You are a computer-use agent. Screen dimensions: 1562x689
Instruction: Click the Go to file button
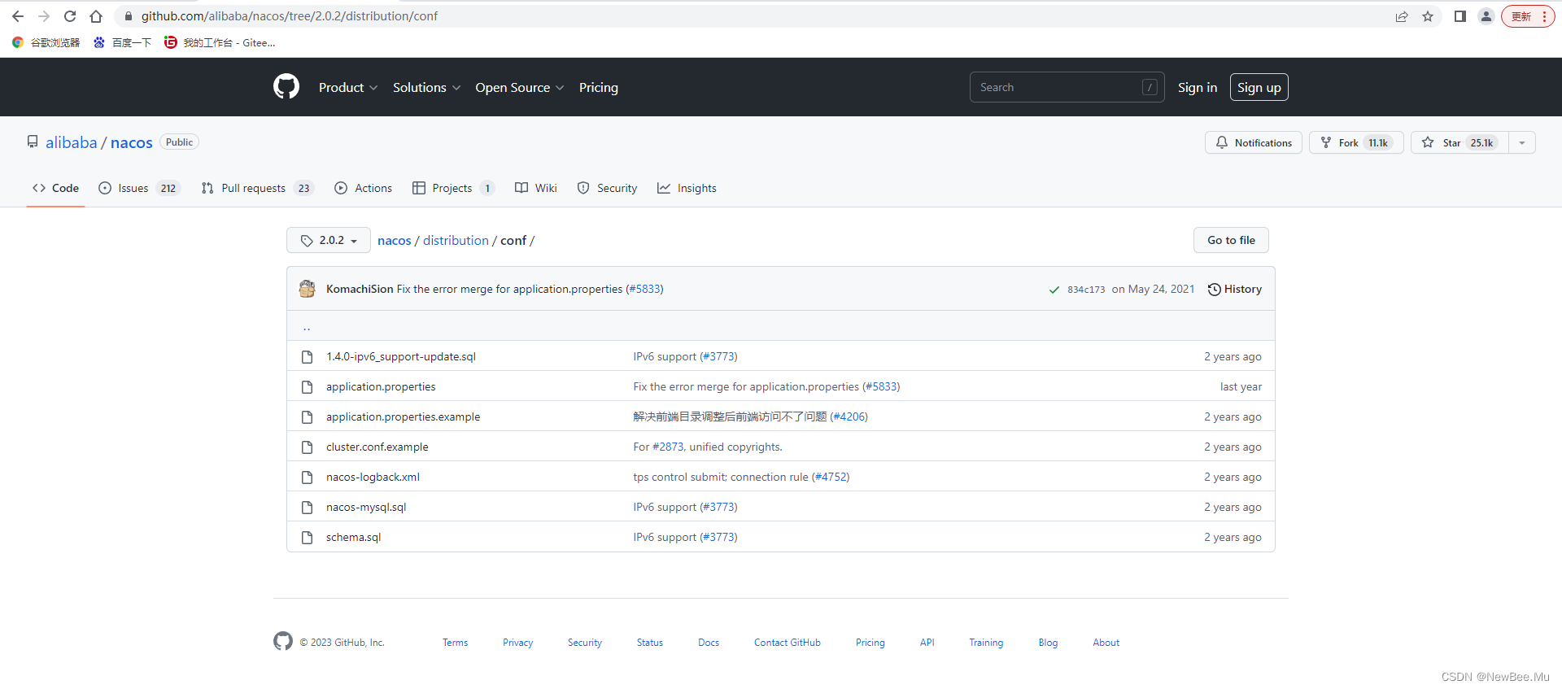pos(1231,240)
